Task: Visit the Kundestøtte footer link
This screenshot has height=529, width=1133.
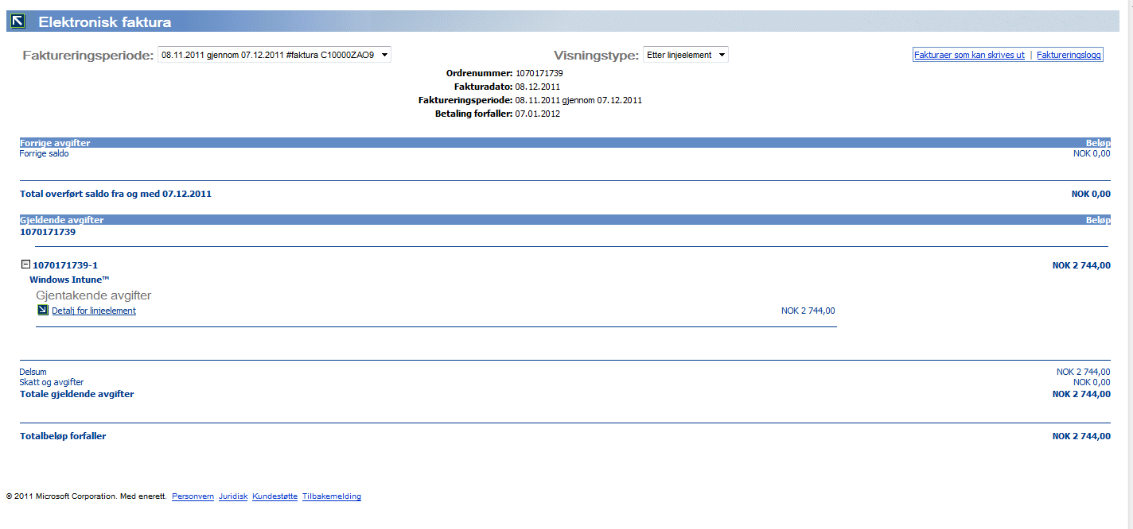Action: tap(274, 496)
